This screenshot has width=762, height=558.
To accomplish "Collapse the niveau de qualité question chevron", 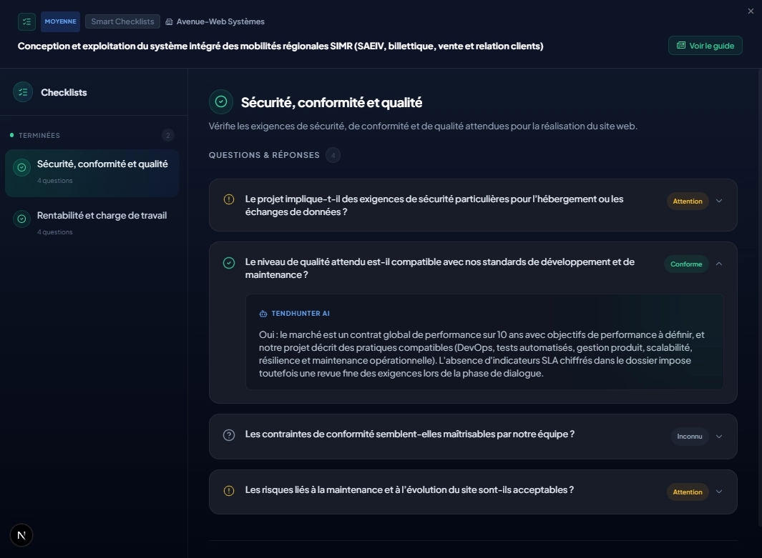I will 719,264.
